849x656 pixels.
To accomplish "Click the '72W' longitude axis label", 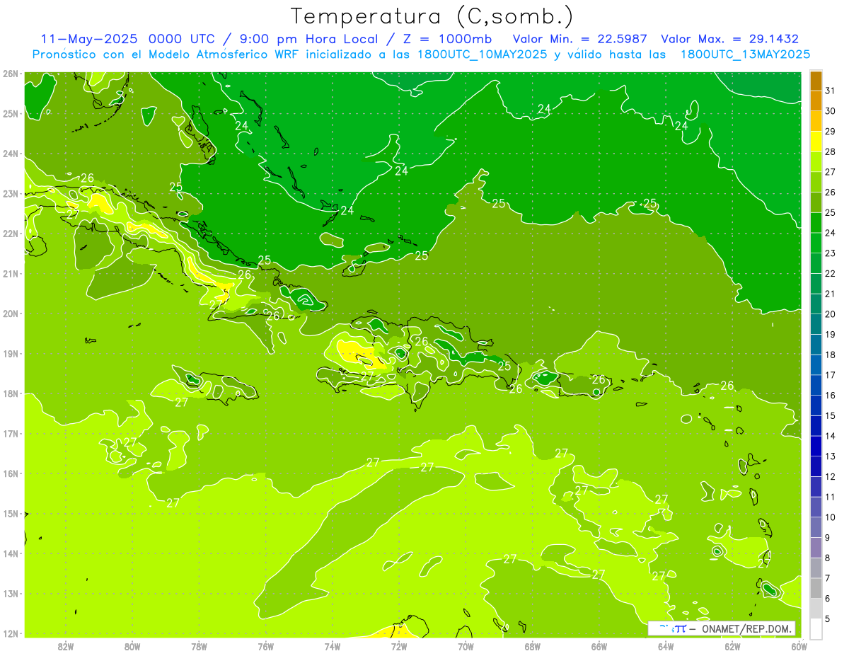I will (399, 646).
